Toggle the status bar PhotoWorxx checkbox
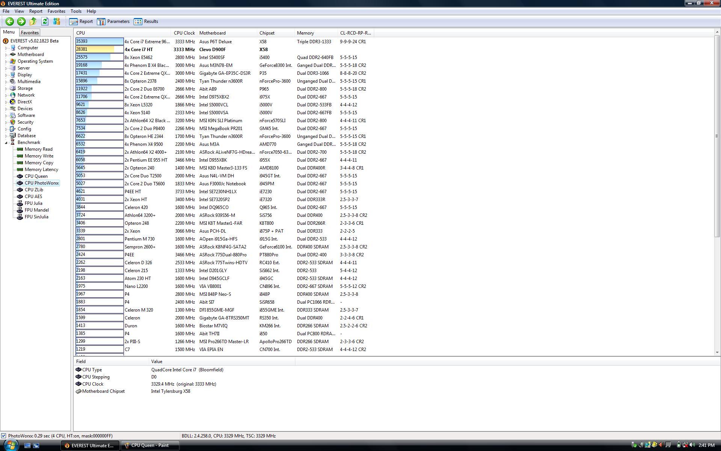 point(3,436)
